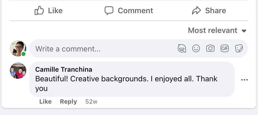Image resolution: width=258 pixels, height=115 pixels.
Task: Click Camille Tranchina's profile picture
Action: click(18, 71)
